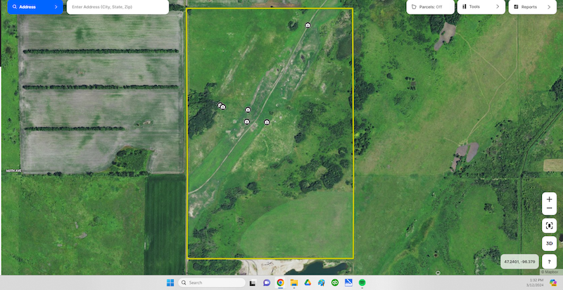Image resolution: width=563 pixels, height=290 pixels.
Task: Click the Windows Start button
Action: (170, 282)
